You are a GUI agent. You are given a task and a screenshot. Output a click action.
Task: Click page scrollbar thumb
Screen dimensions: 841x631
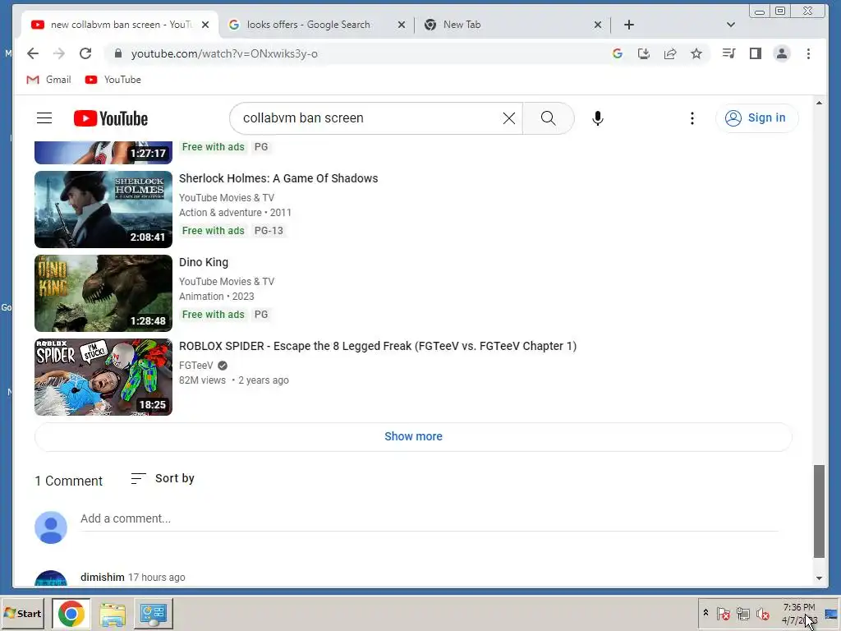point(819,511)
